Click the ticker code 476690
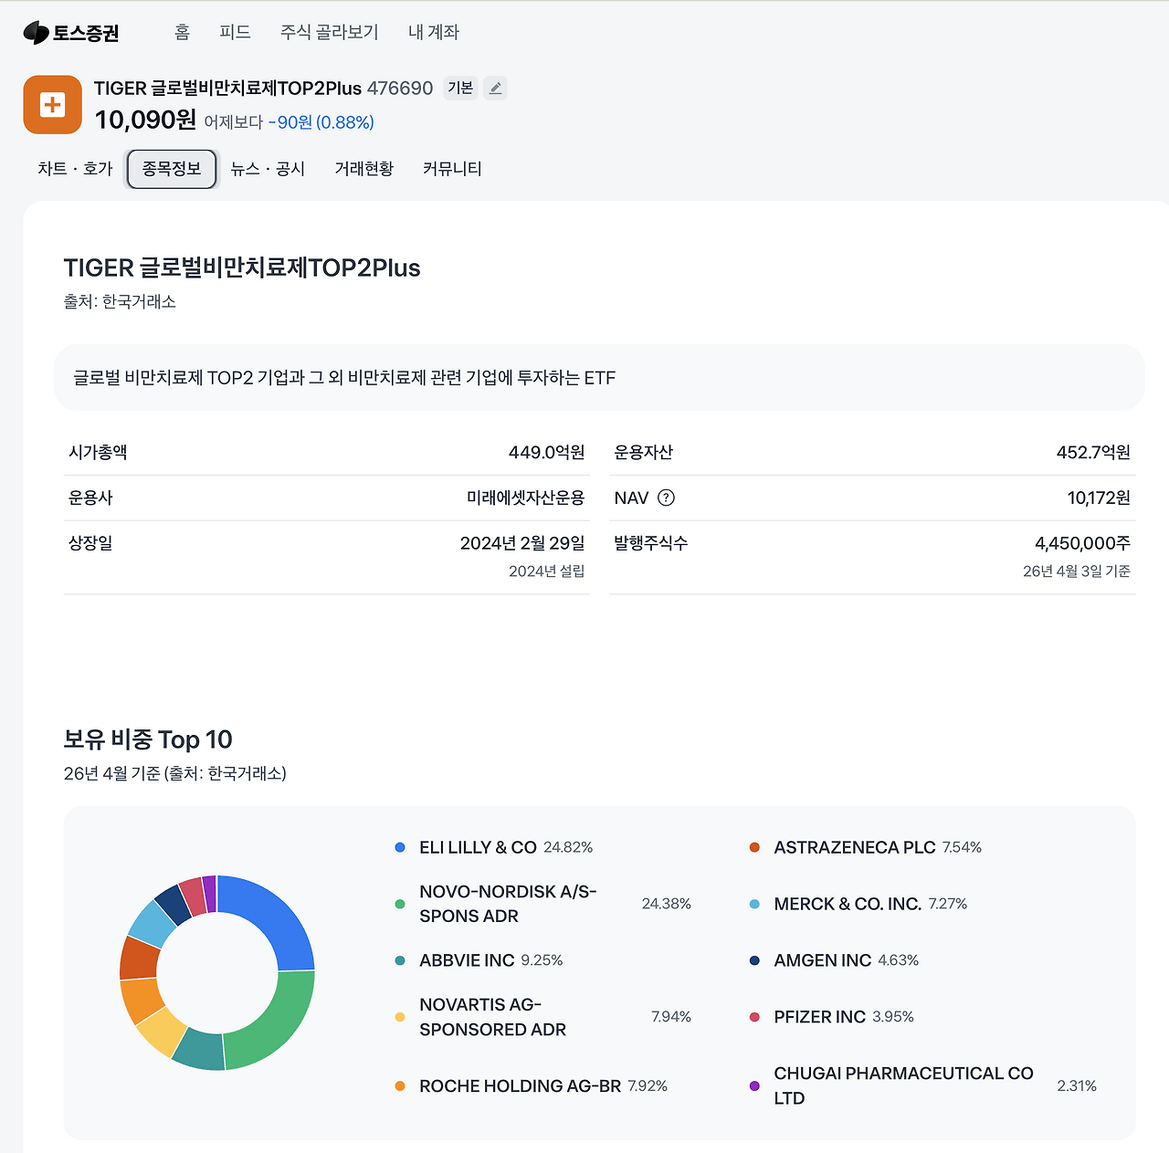The height and width of the screenshot is (1153, 1169). pos(400,88)
